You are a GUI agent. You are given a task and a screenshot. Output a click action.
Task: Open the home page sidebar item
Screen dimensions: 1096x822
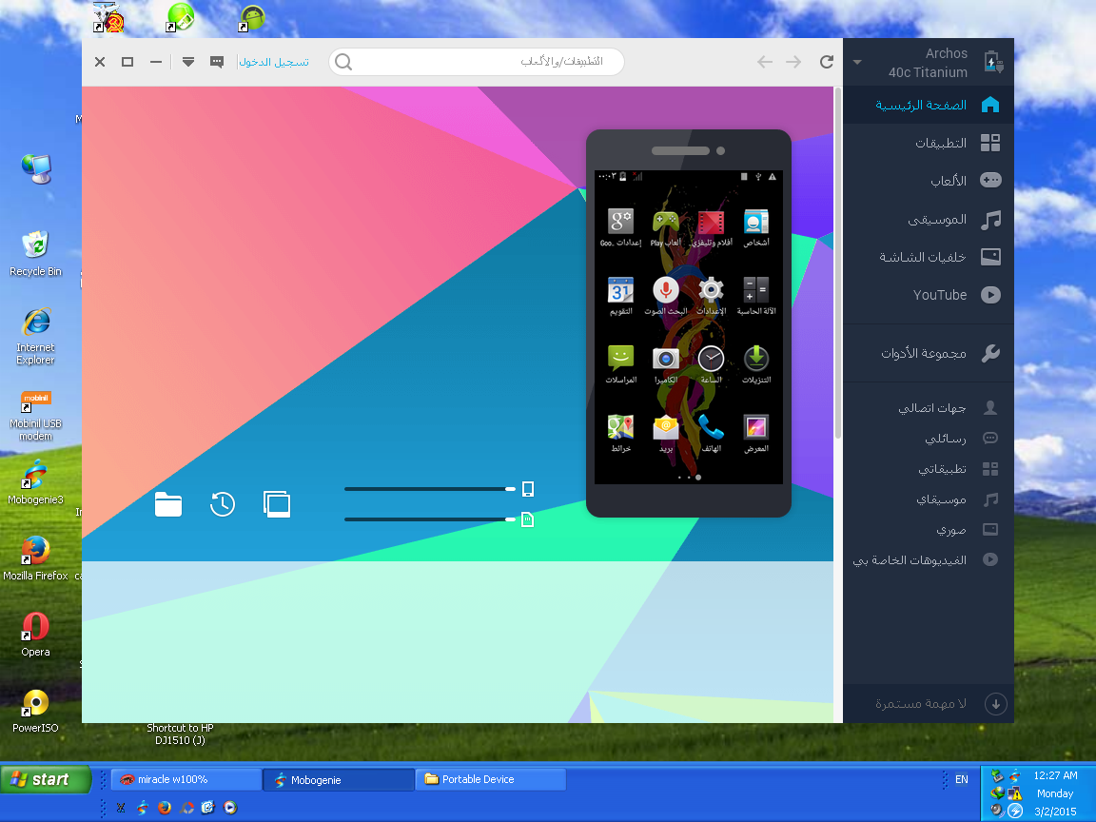(x=929, y=106)
